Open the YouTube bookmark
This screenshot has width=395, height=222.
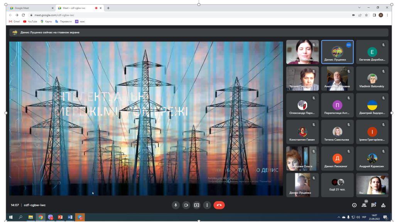click(x=30, y=22)
